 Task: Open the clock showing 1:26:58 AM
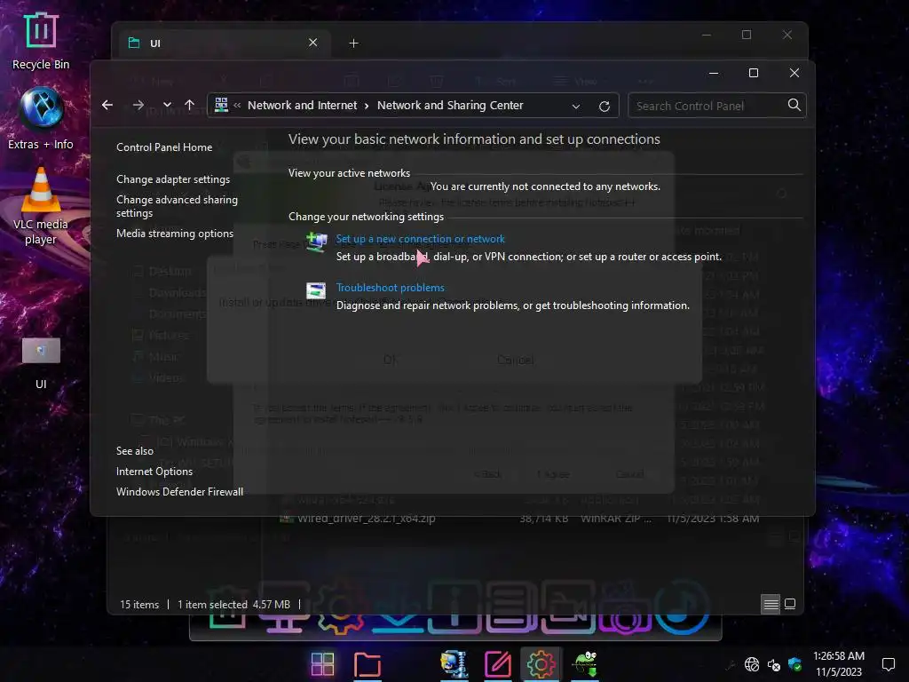838,664
